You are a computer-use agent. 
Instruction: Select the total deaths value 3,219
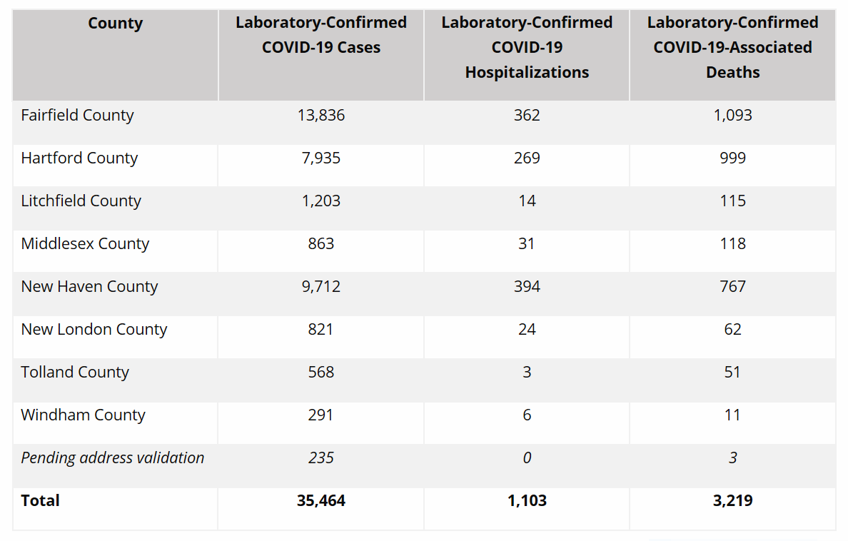tap(732, 501)
